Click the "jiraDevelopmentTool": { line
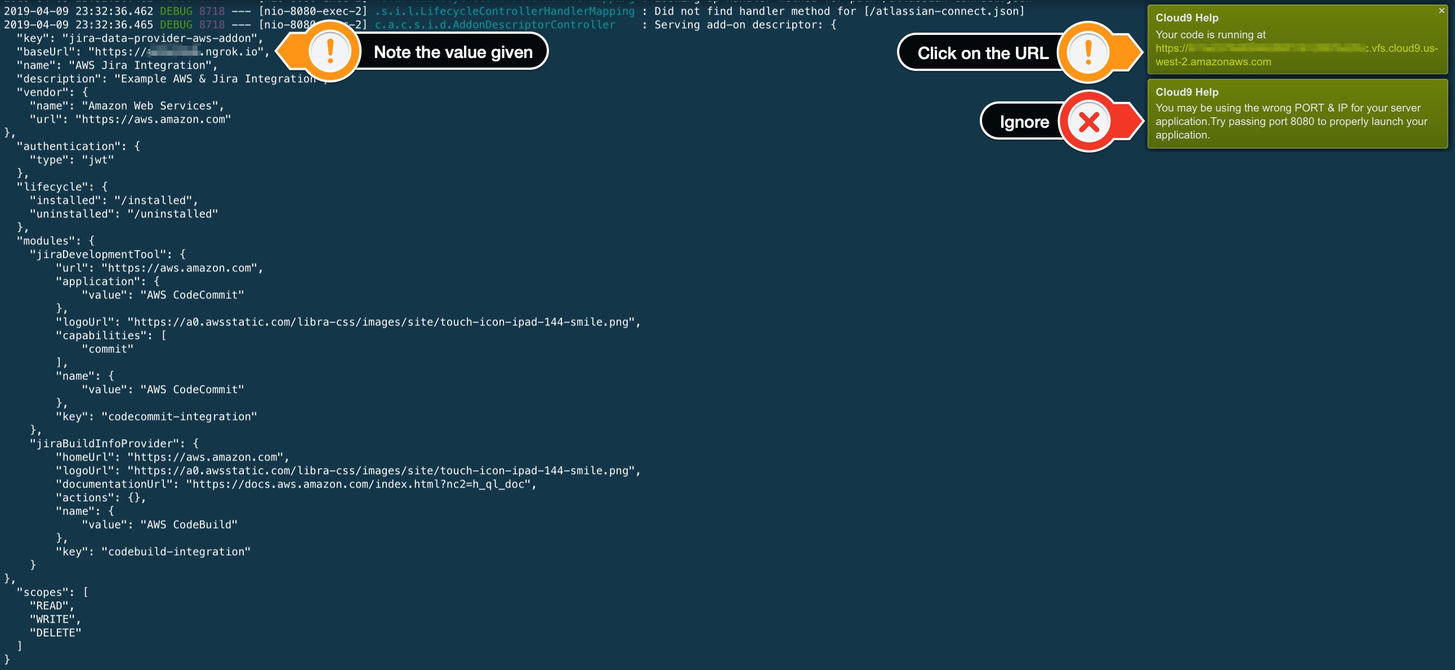 coord(108,254)
